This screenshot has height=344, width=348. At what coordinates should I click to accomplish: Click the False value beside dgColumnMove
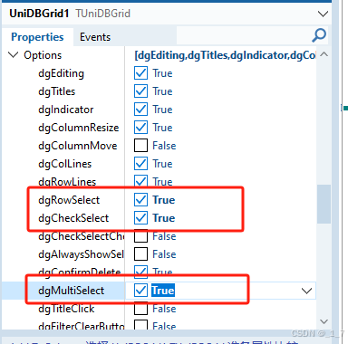(x=164, y=146)
